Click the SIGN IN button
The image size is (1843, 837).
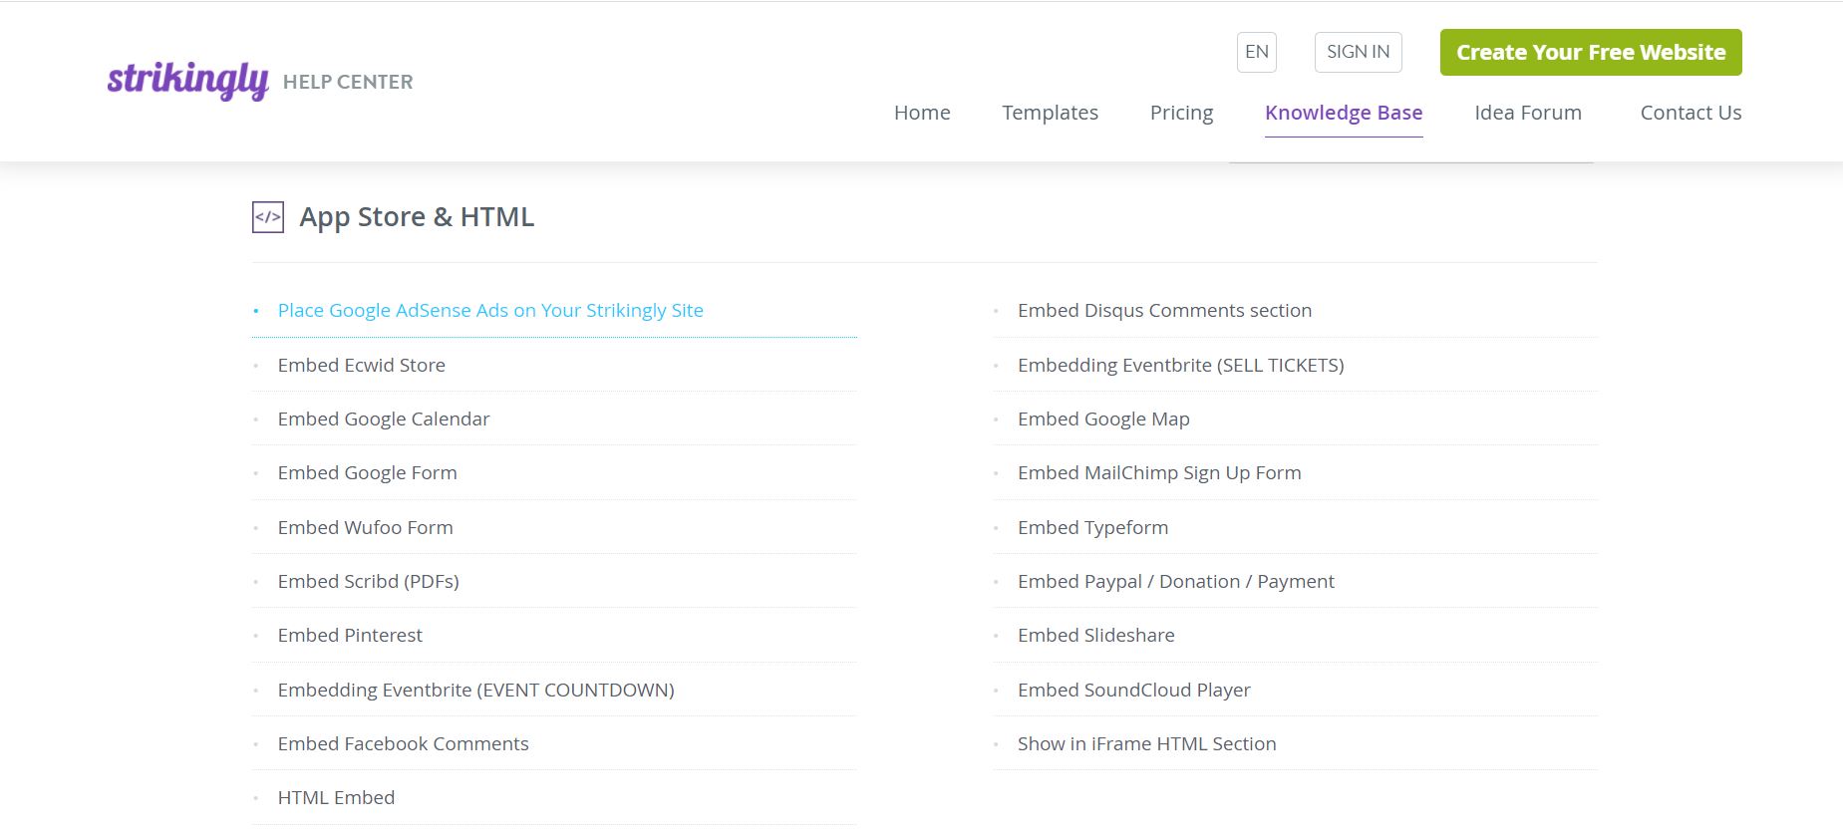(1358, 52)
